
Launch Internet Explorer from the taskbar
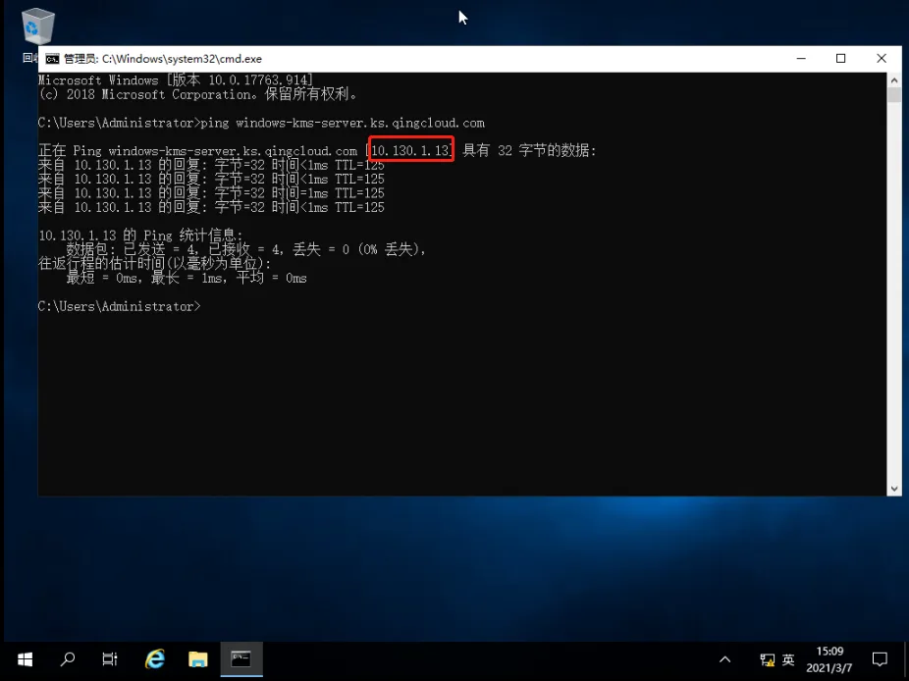pos(153,658)
